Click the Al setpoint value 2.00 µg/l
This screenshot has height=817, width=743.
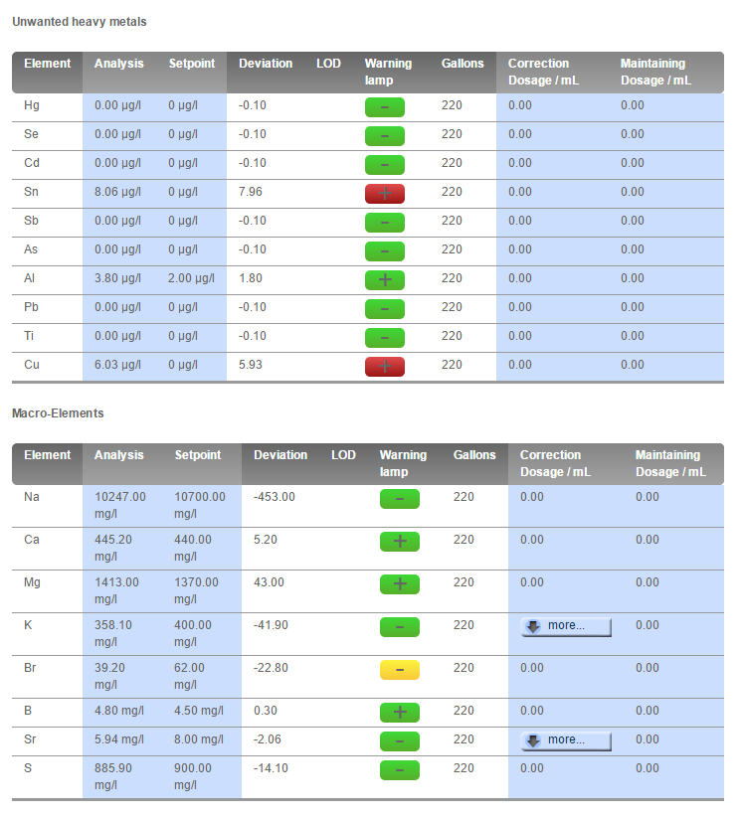[x=191, y=278]
